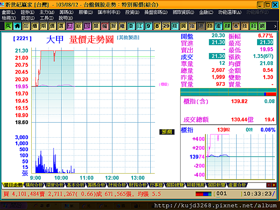Open the 價 toolbar icon
The width and height of the screenshot is (280, 210).
click(52, 26)
